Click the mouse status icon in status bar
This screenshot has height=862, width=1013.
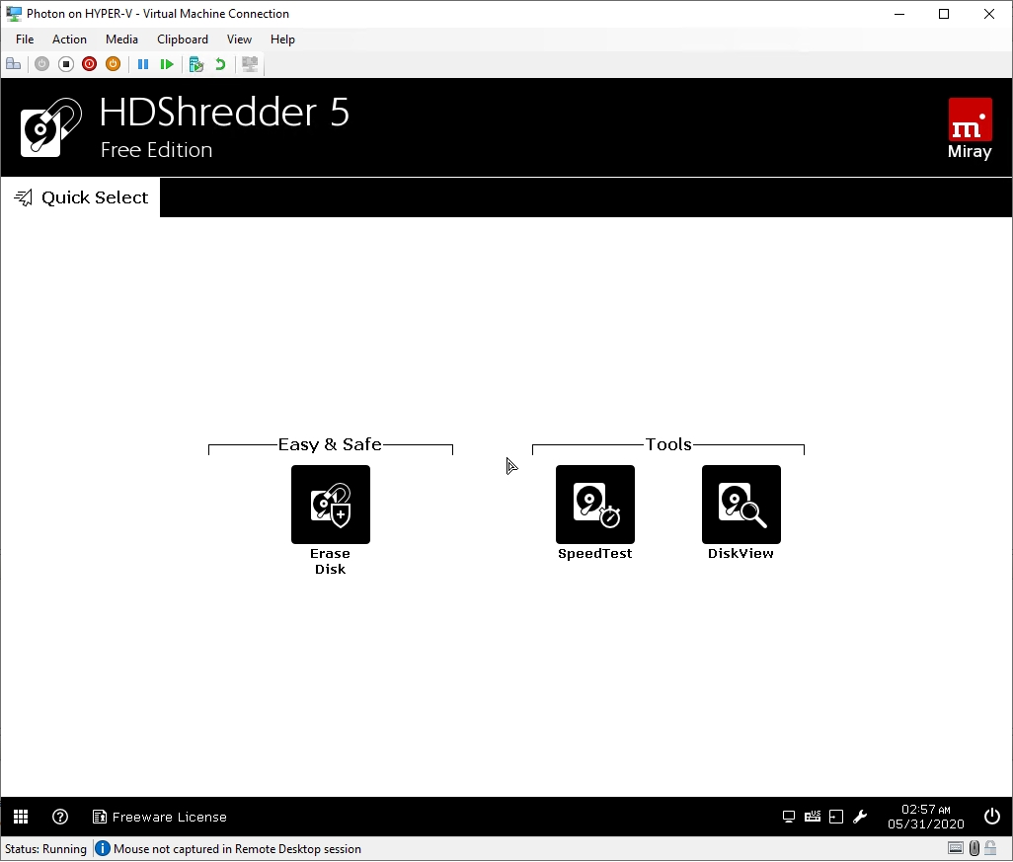tap(974, 848)
